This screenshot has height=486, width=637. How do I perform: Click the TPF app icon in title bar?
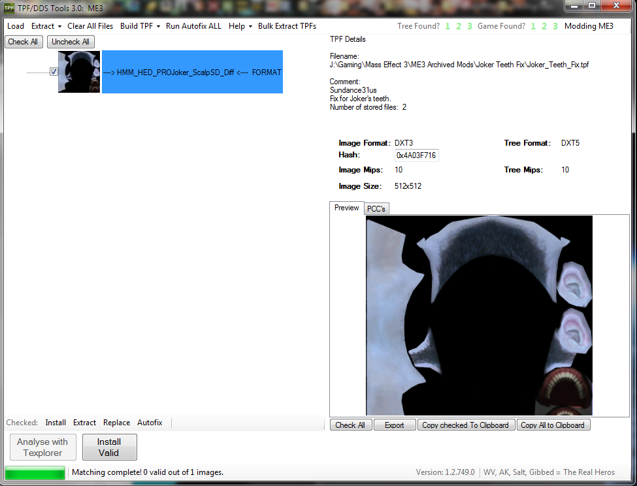pyautogui.click(x=9, y=8)
